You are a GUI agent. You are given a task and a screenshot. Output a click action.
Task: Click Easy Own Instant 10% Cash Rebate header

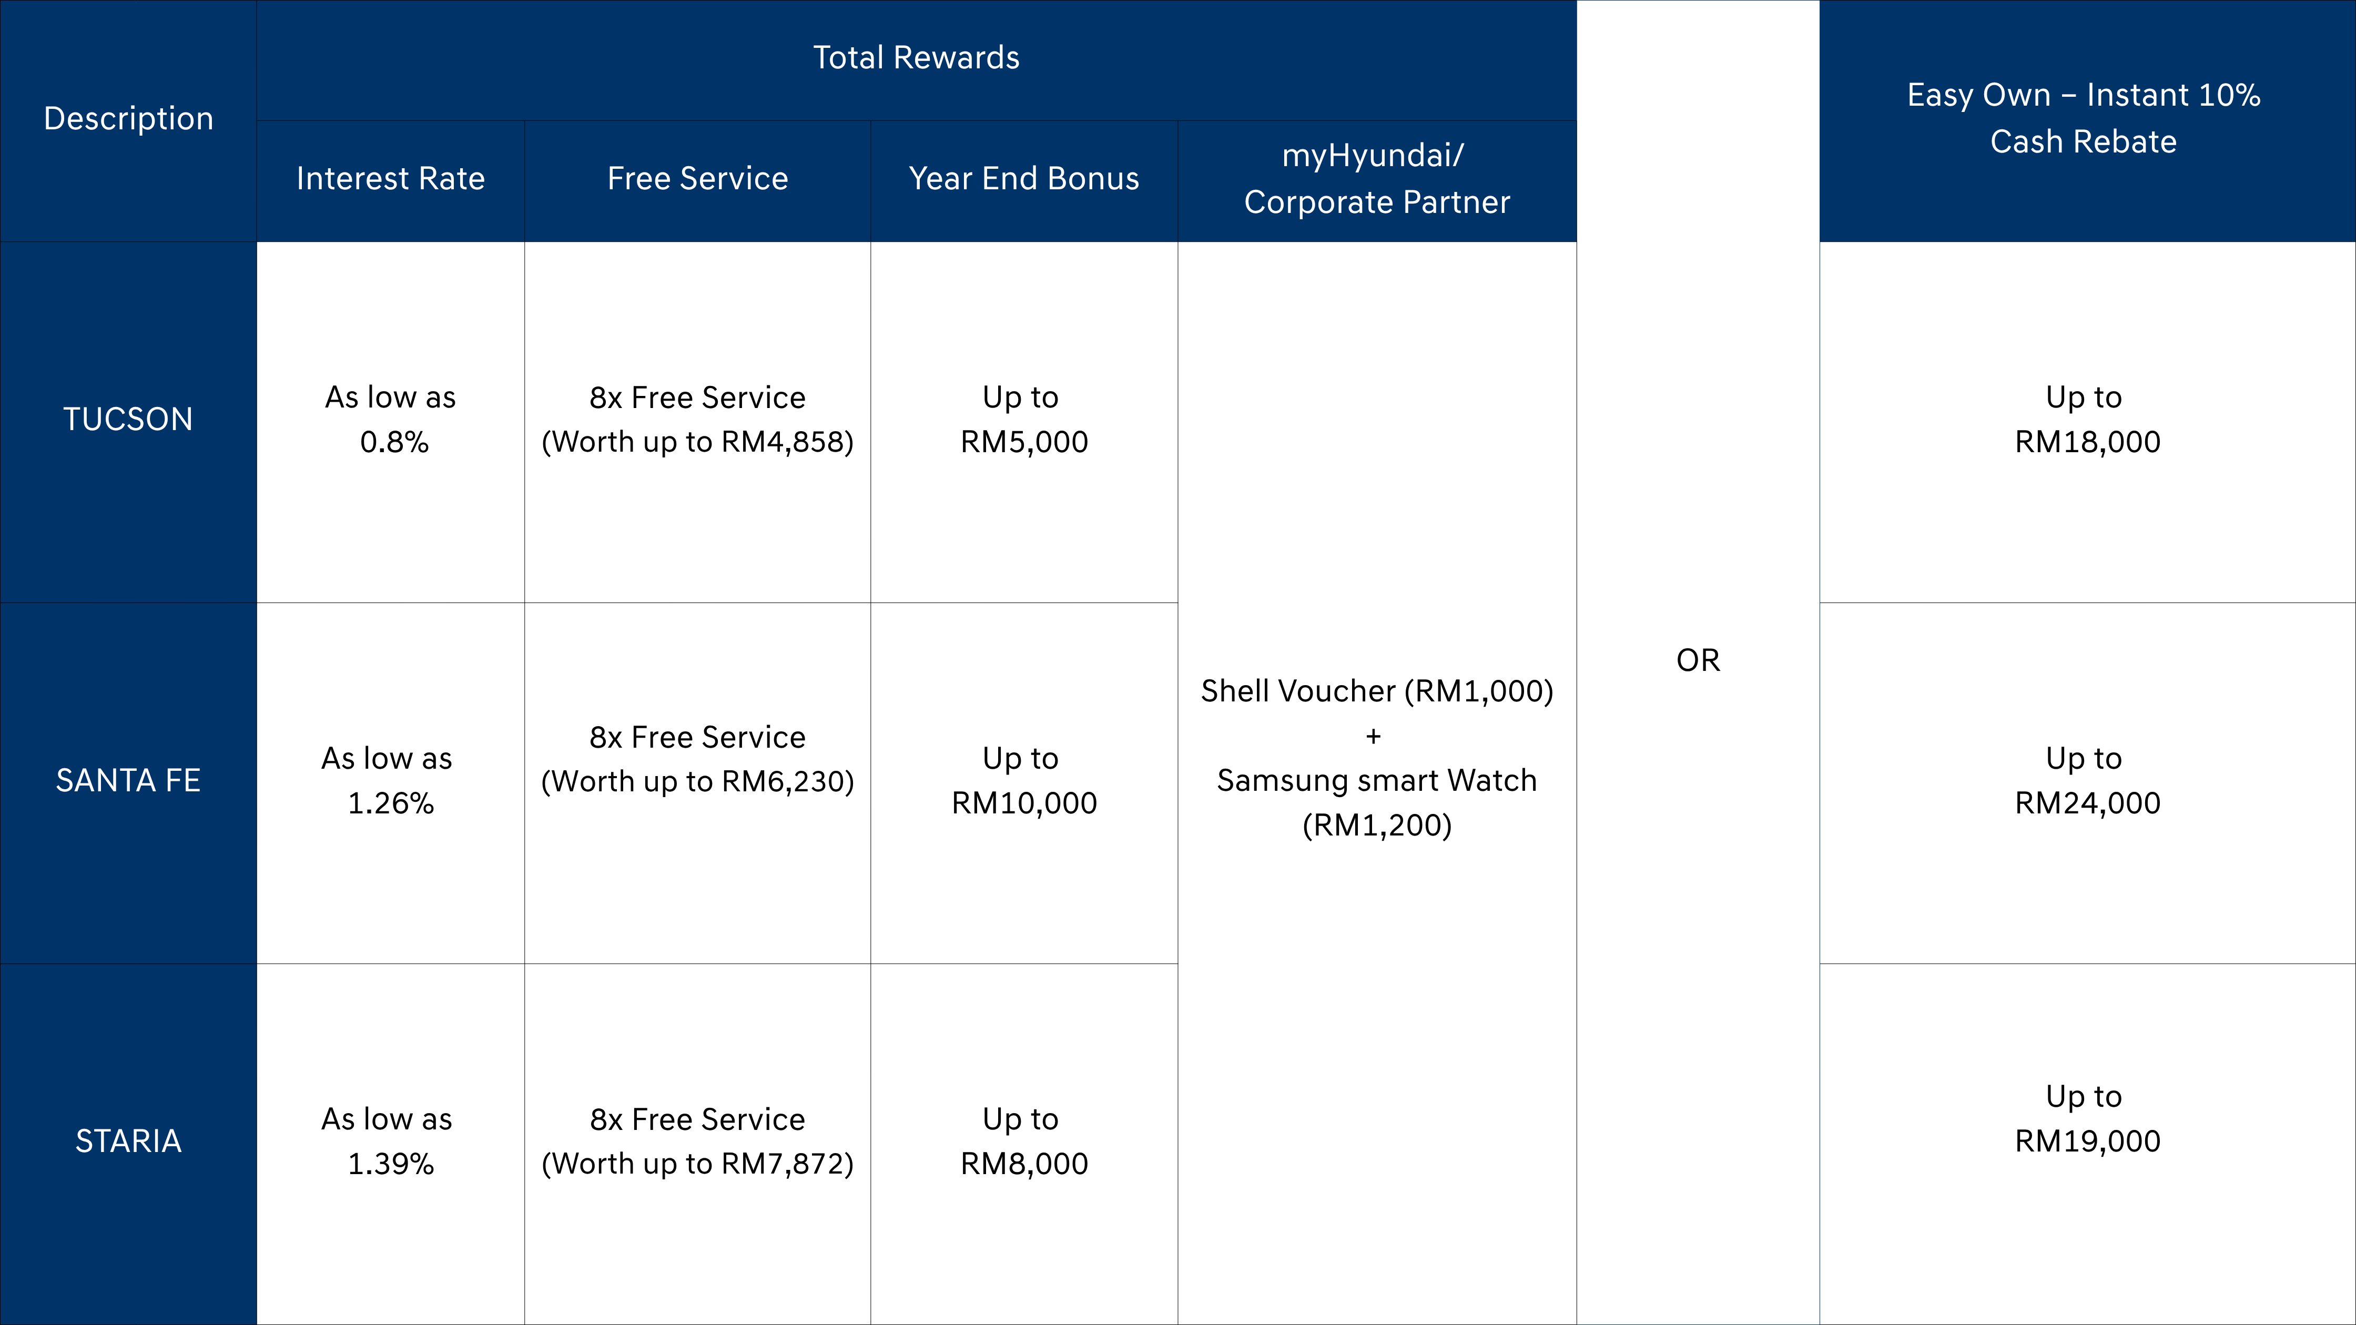[2084, 119]
